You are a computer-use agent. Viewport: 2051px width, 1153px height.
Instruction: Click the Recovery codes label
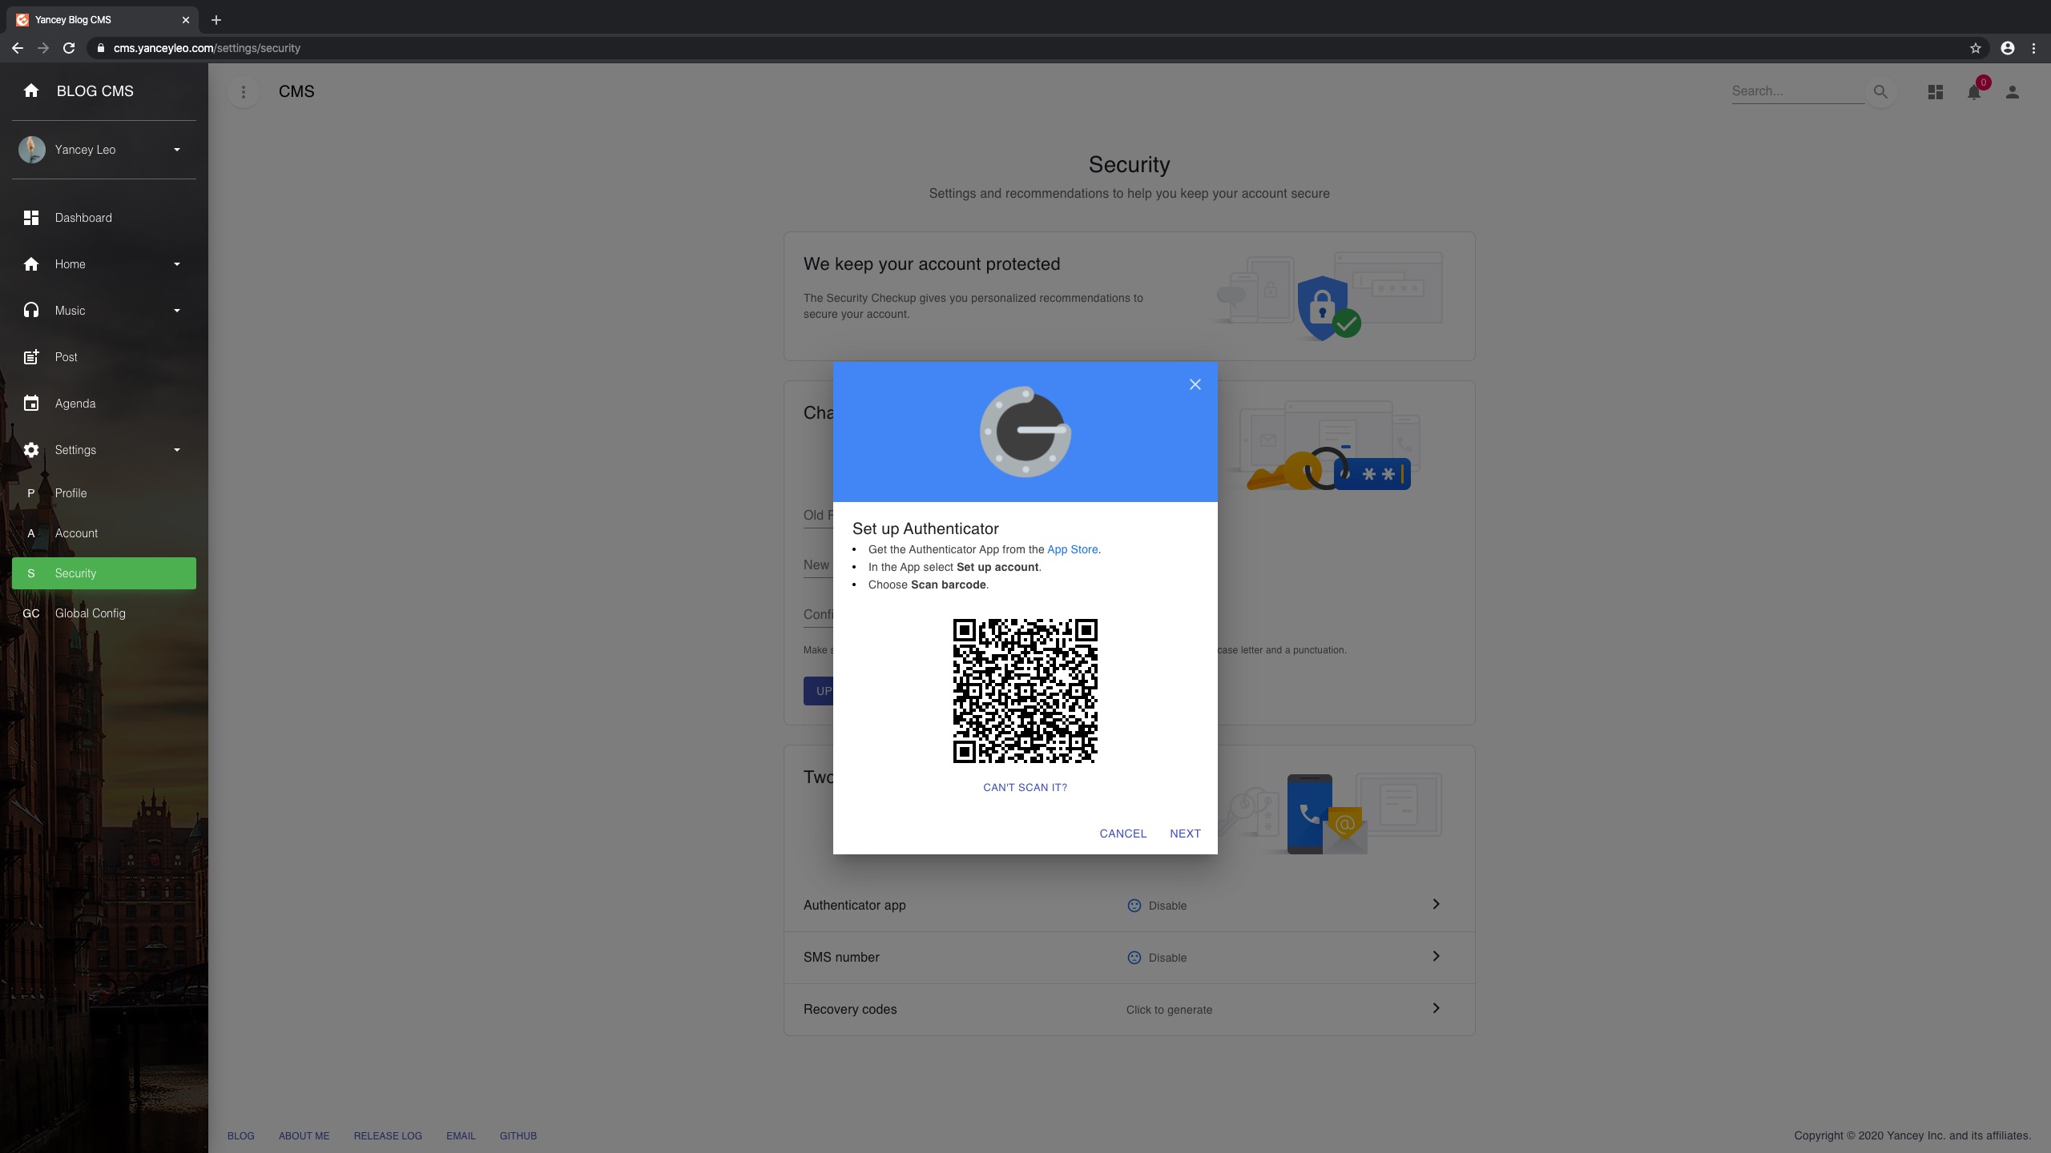(850, 1009)
